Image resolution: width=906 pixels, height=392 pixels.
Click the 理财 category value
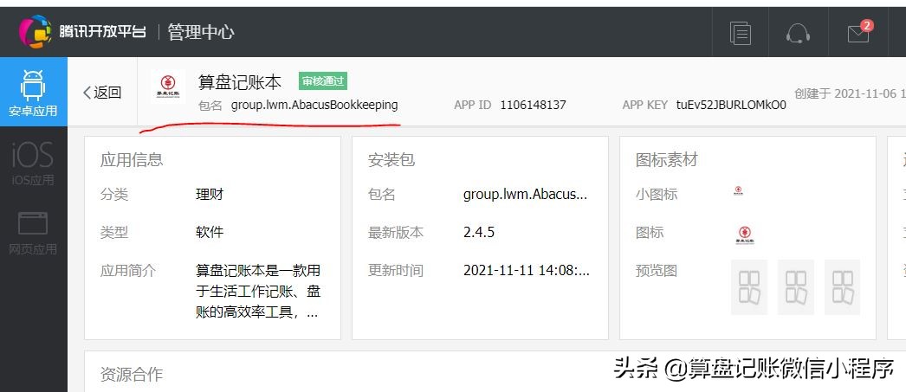coord(210,195)
